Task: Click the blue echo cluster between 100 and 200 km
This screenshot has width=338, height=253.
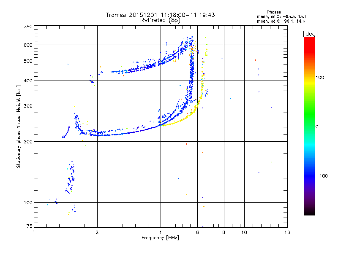Action: 71,178
